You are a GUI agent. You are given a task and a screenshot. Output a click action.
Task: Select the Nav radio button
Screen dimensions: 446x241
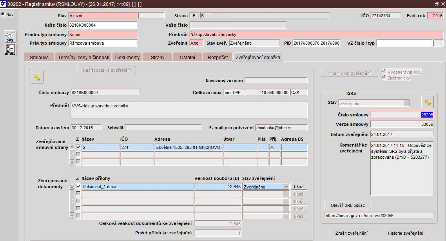coord(3,14)
